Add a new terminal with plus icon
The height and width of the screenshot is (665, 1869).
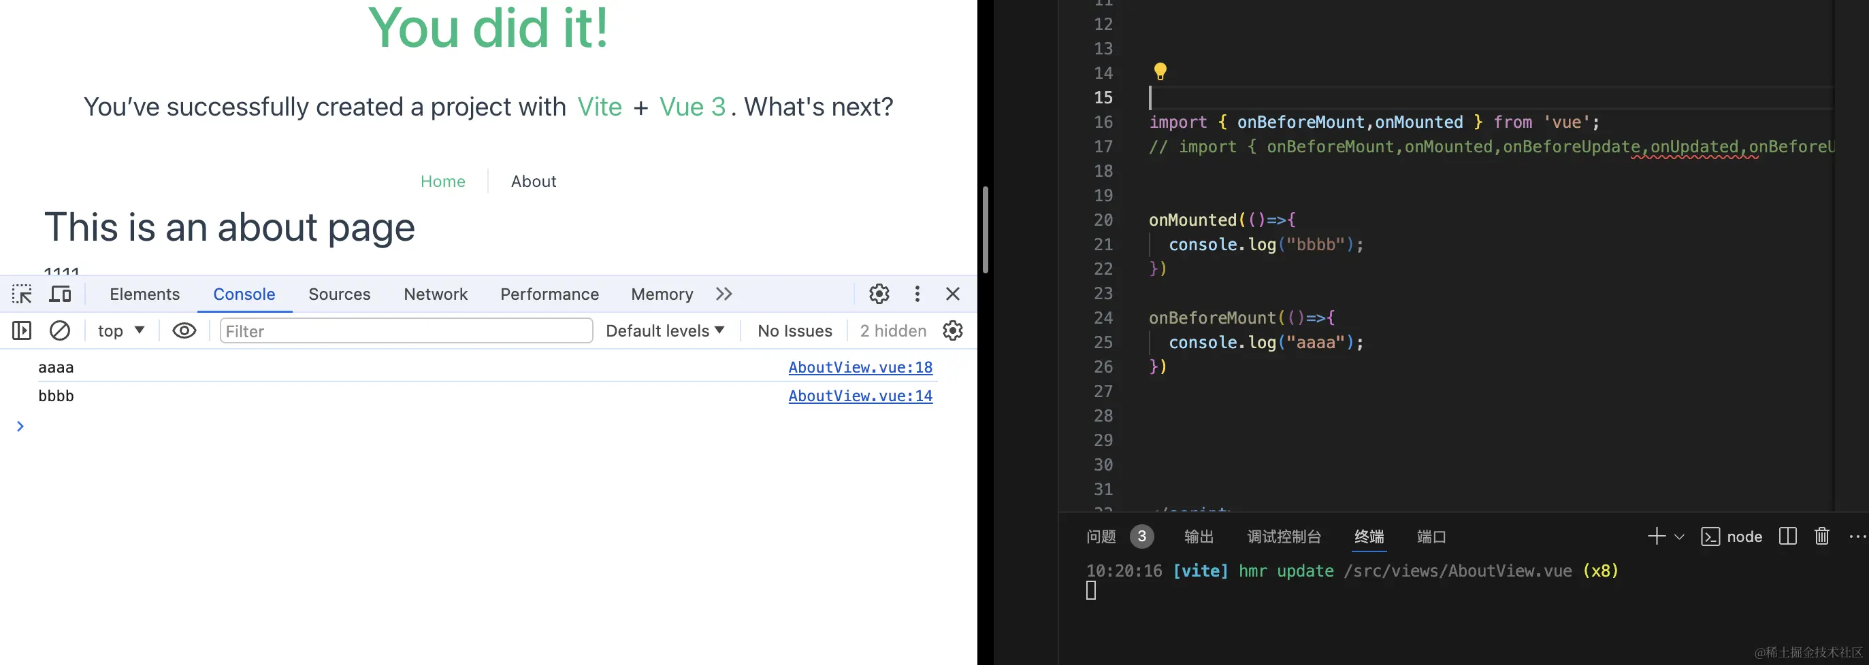1657,536
